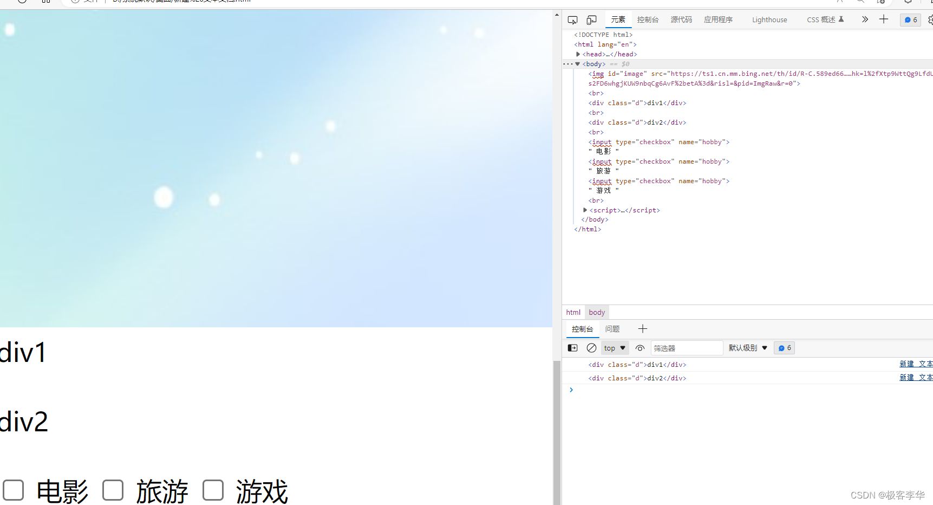This screenshot has width=933, height=505.
Task: Switch to the 元素 tab
Action: 618,20
